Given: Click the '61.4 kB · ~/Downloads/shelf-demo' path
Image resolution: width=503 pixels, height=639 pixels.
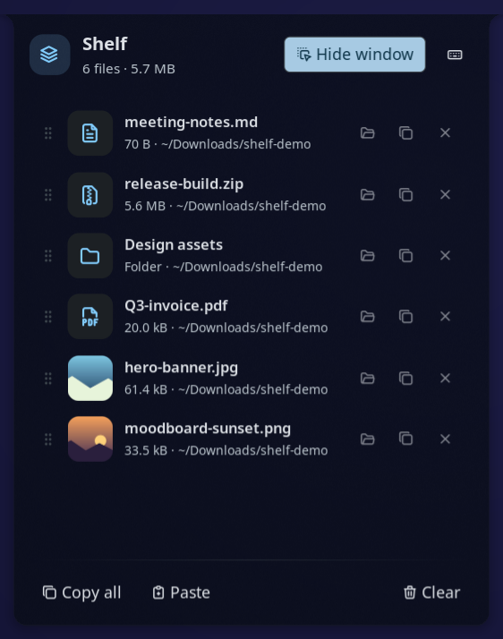Looking at the screenshot, I should [226, 389].
